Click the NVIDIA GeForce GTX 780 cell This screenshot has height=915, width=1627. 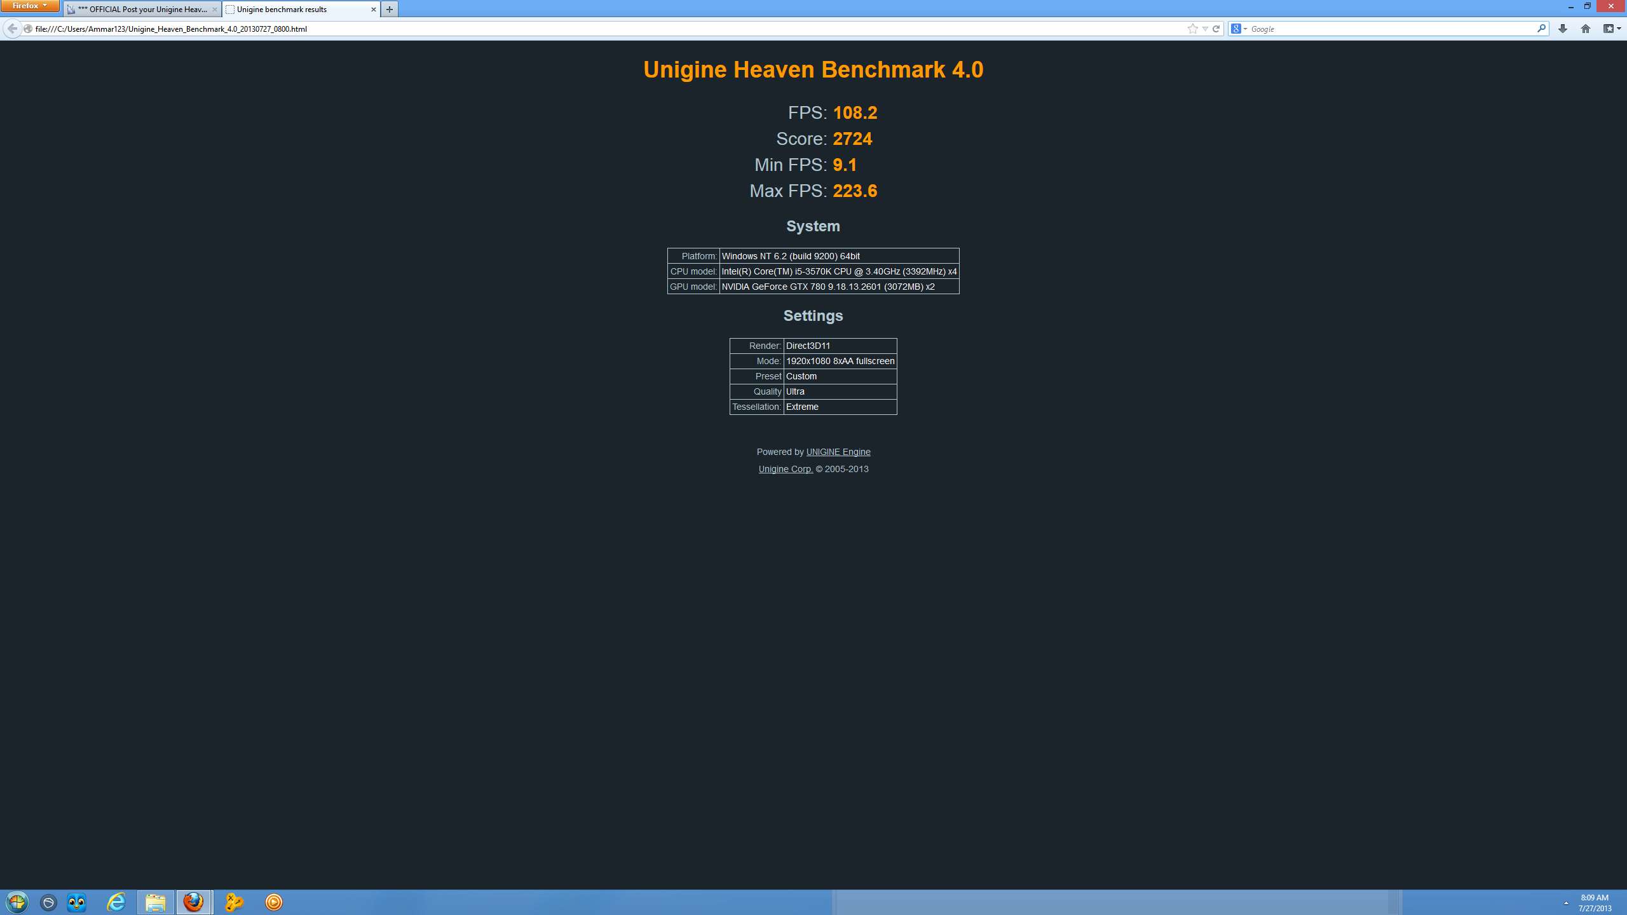pos(839,287)
